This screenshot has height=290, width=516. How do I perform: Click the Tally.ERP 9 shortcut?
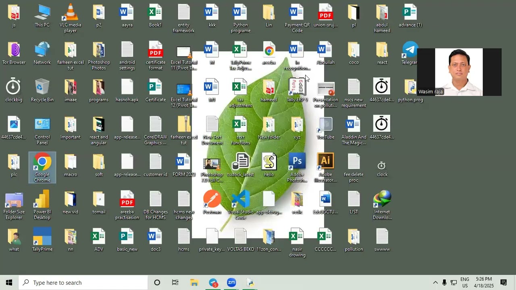tap(297, 91)
